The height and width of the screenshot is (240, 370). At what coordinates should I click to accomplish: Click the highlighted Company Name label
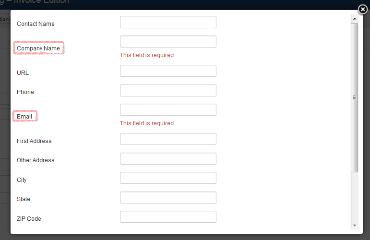pyautogui.click(x=38, y=48)
